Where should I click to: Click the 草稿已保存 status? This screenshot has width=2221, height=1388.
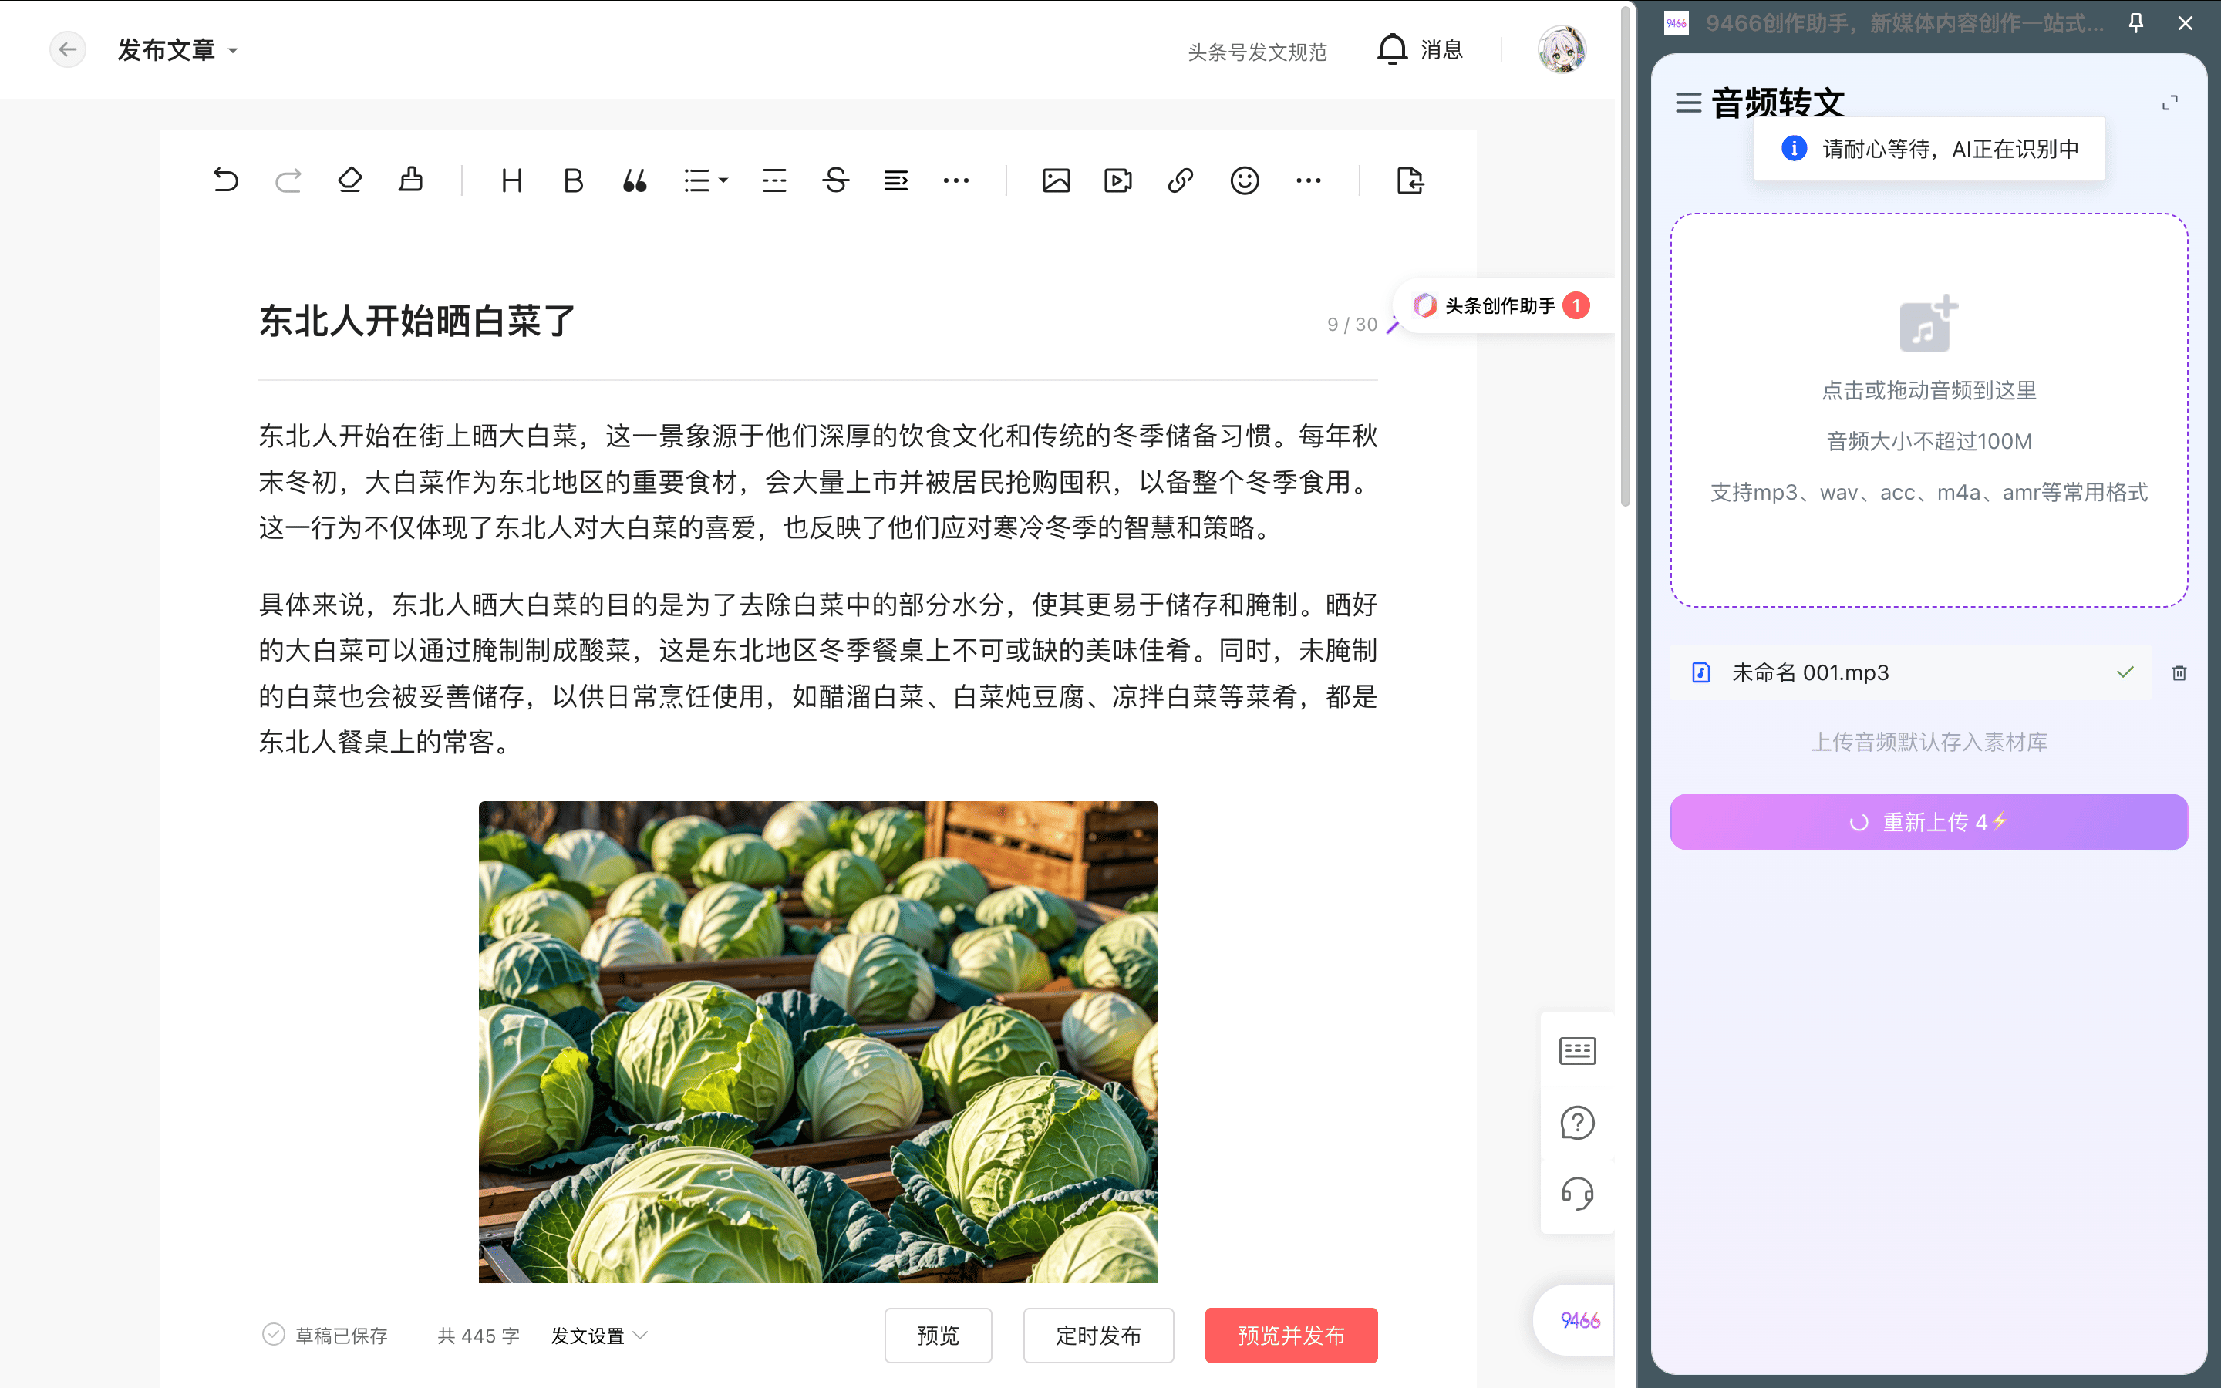(325, 1336)
